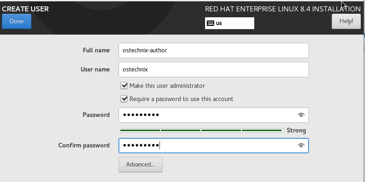
Task: Select the 'us' keyboard layout text
Action: point(219,23)
